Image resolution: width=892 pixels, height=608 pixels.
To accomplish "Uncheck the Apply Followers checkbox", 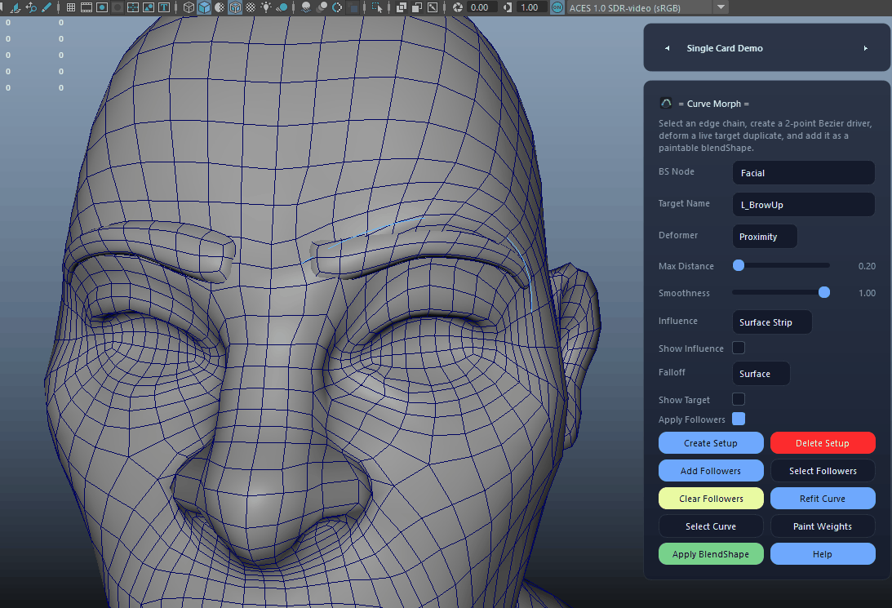I will coord(739,419).
